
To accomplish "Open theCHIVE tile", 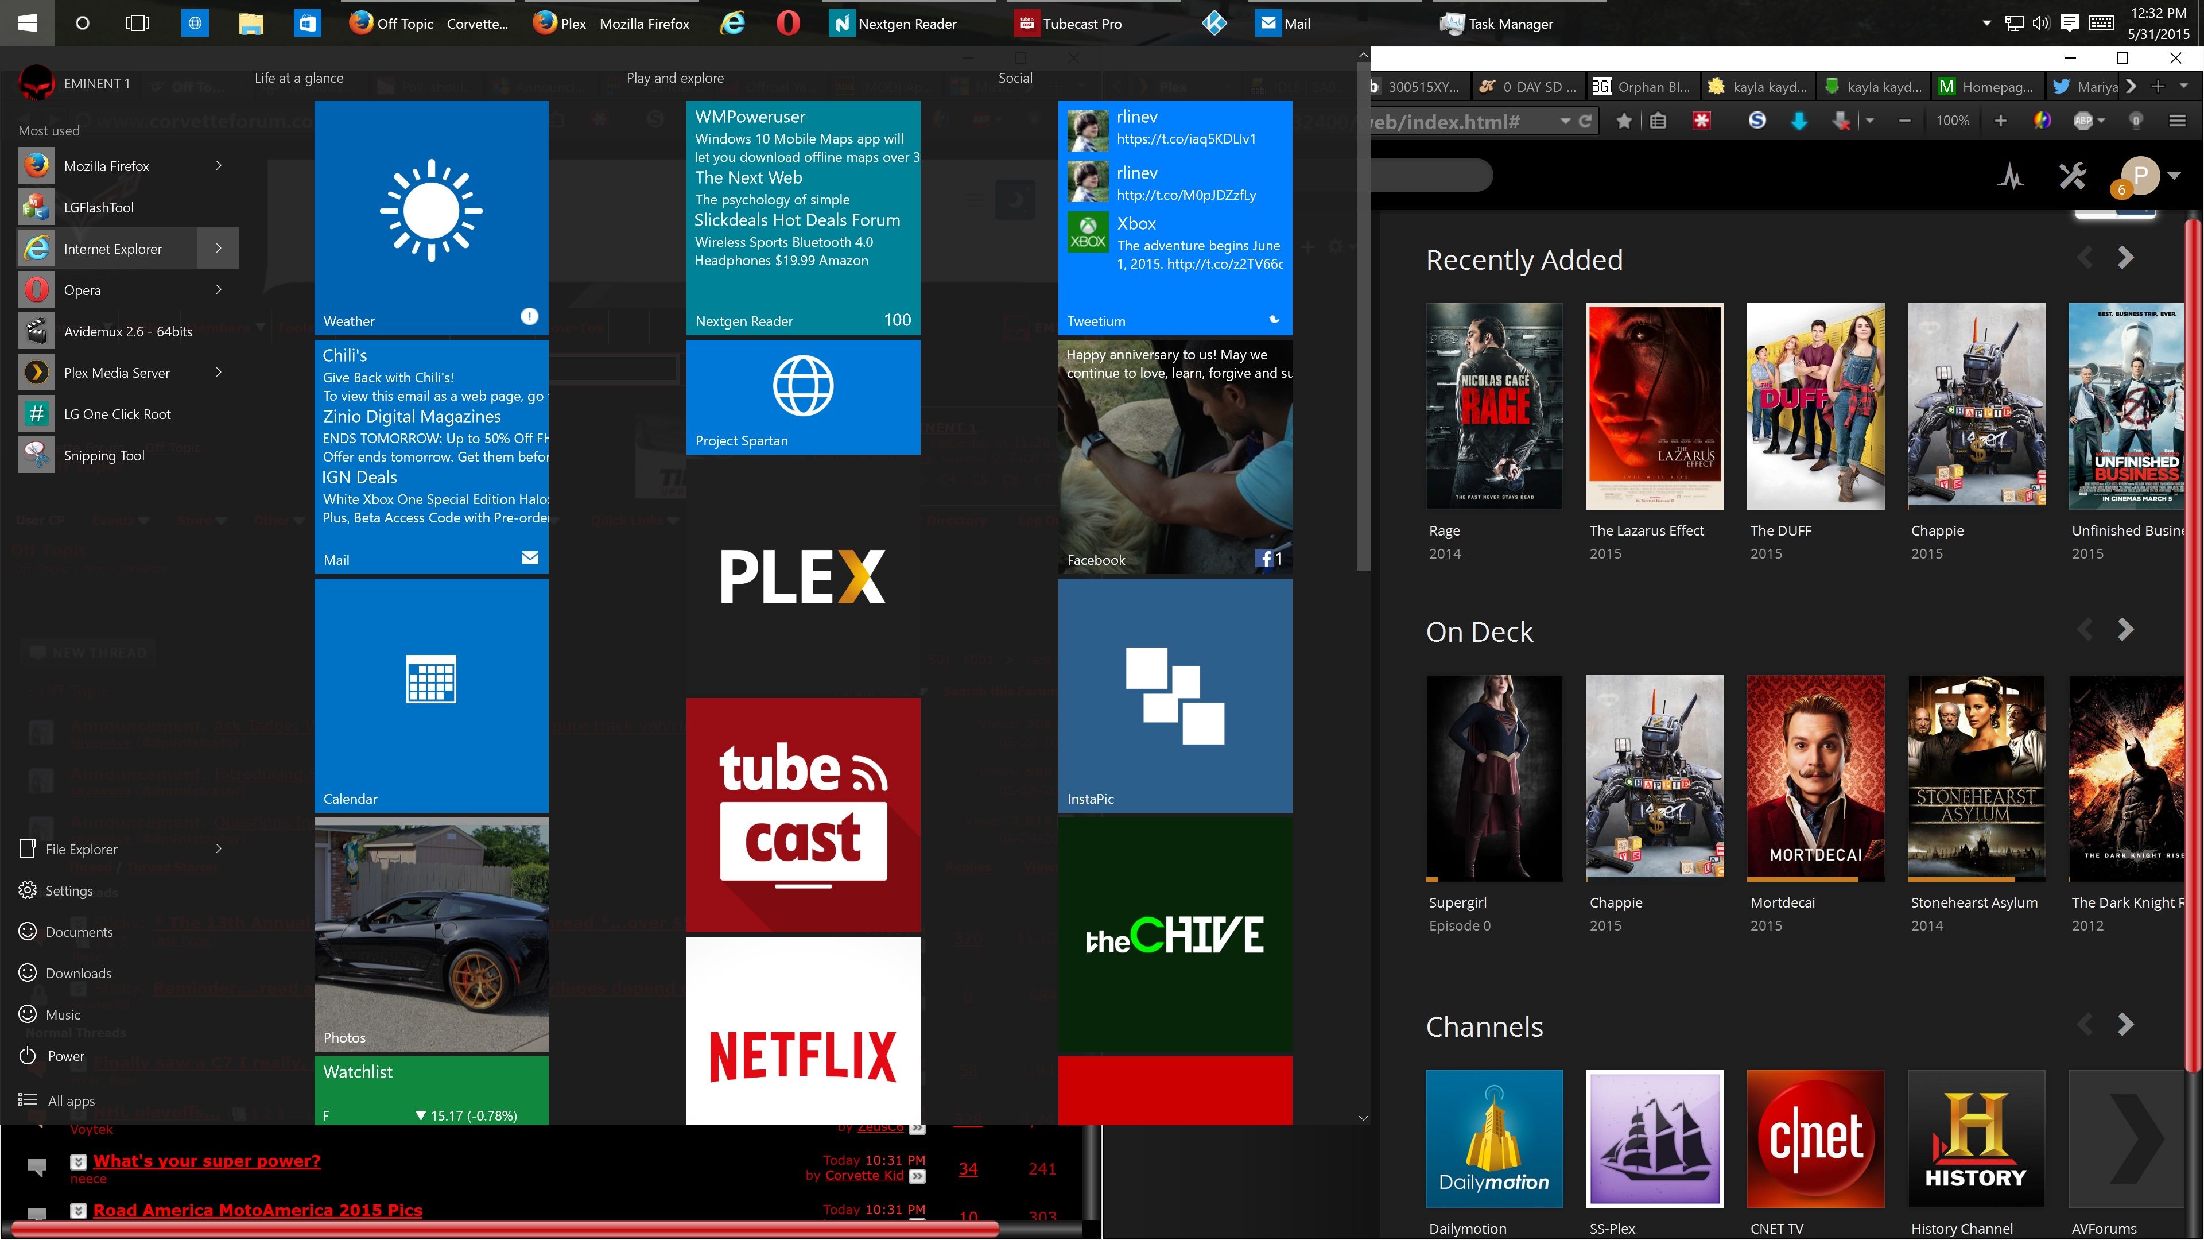I will click(x=1175, y=935).
